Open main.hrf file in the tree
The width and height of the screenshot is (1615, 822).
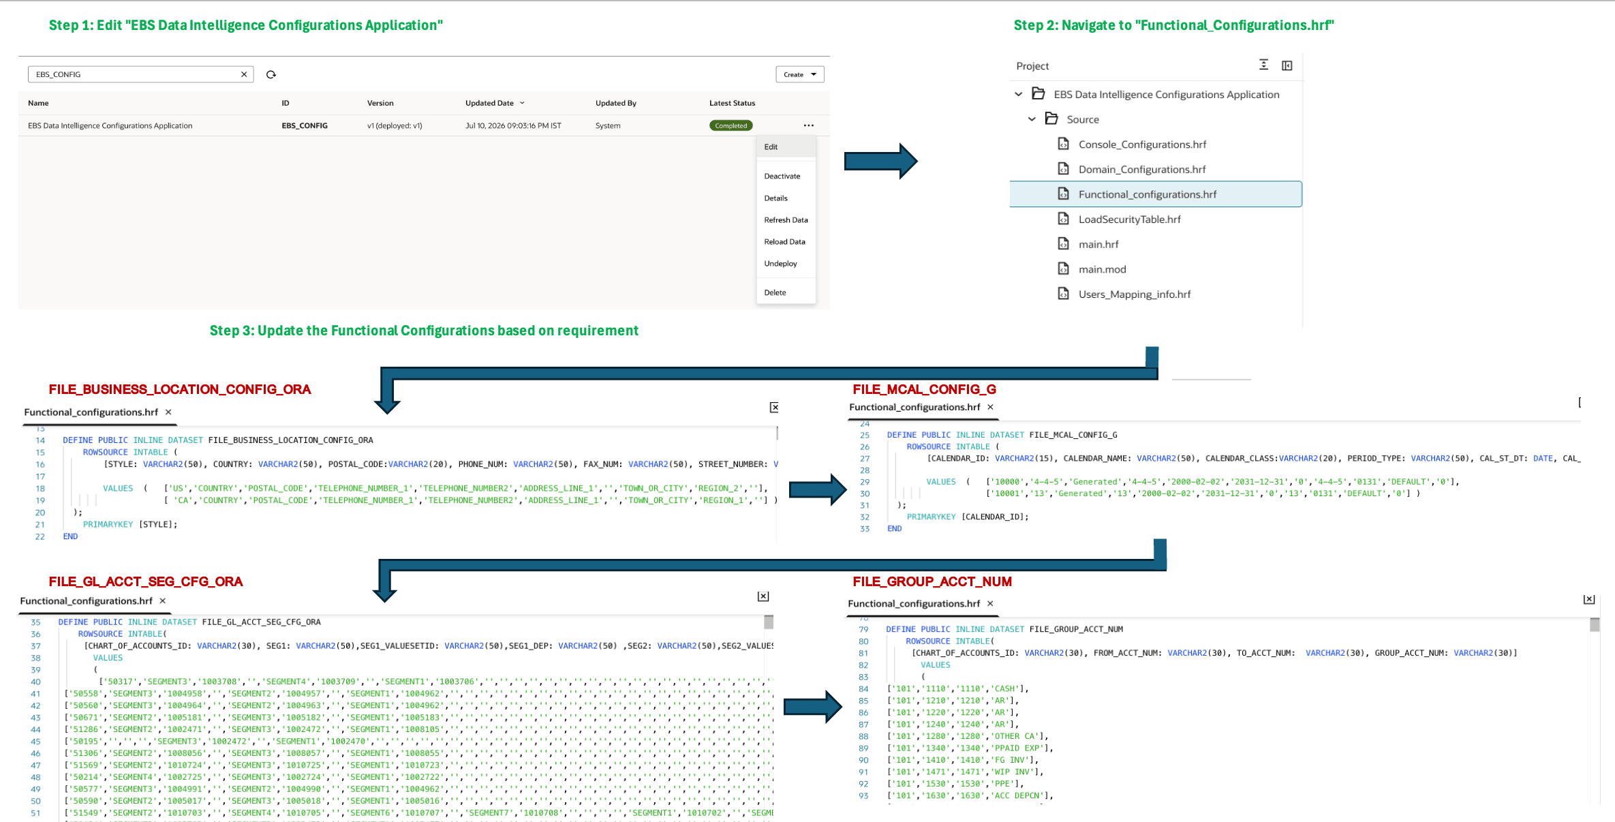tap(1098, 244)
